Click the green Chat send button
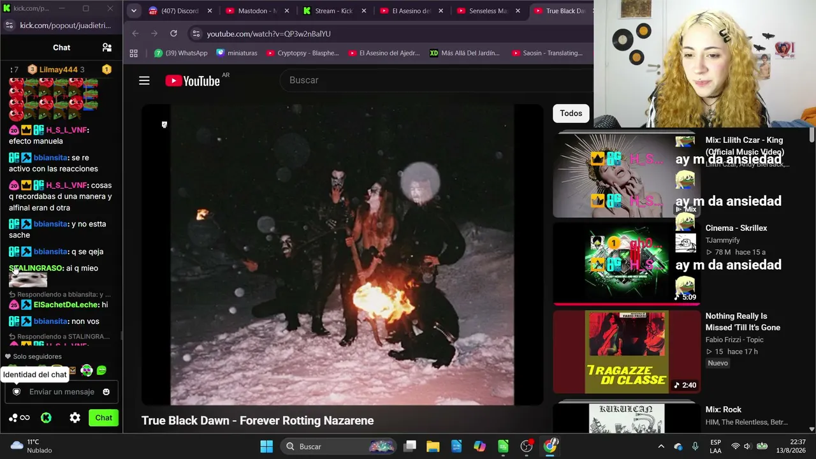This screenshot has height=459, width=816. coord(104,418)
